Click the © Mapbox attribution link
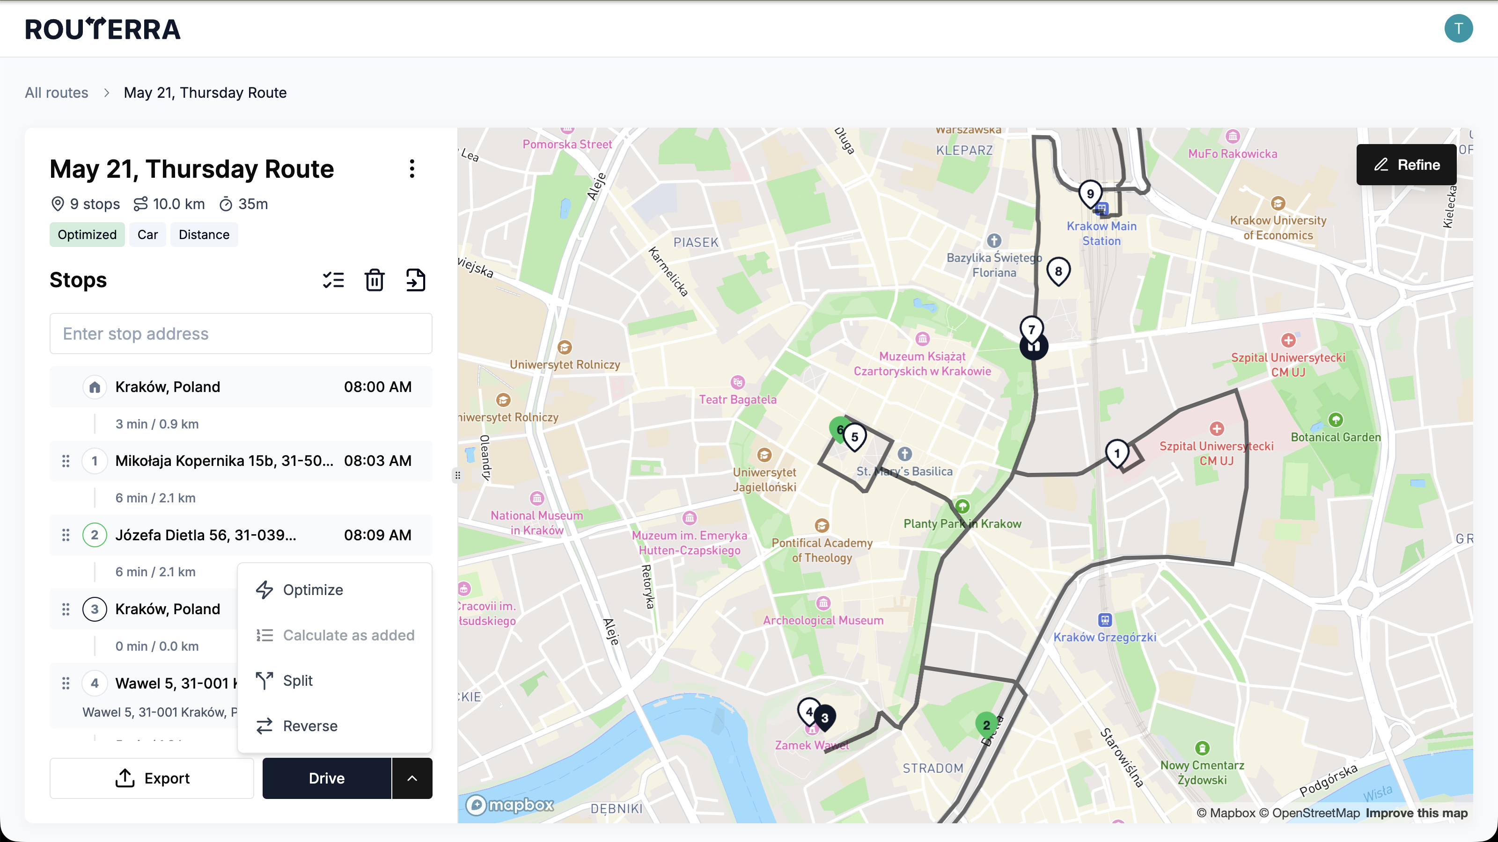Screen dimensions: 1498x842 click(1226, 813)
